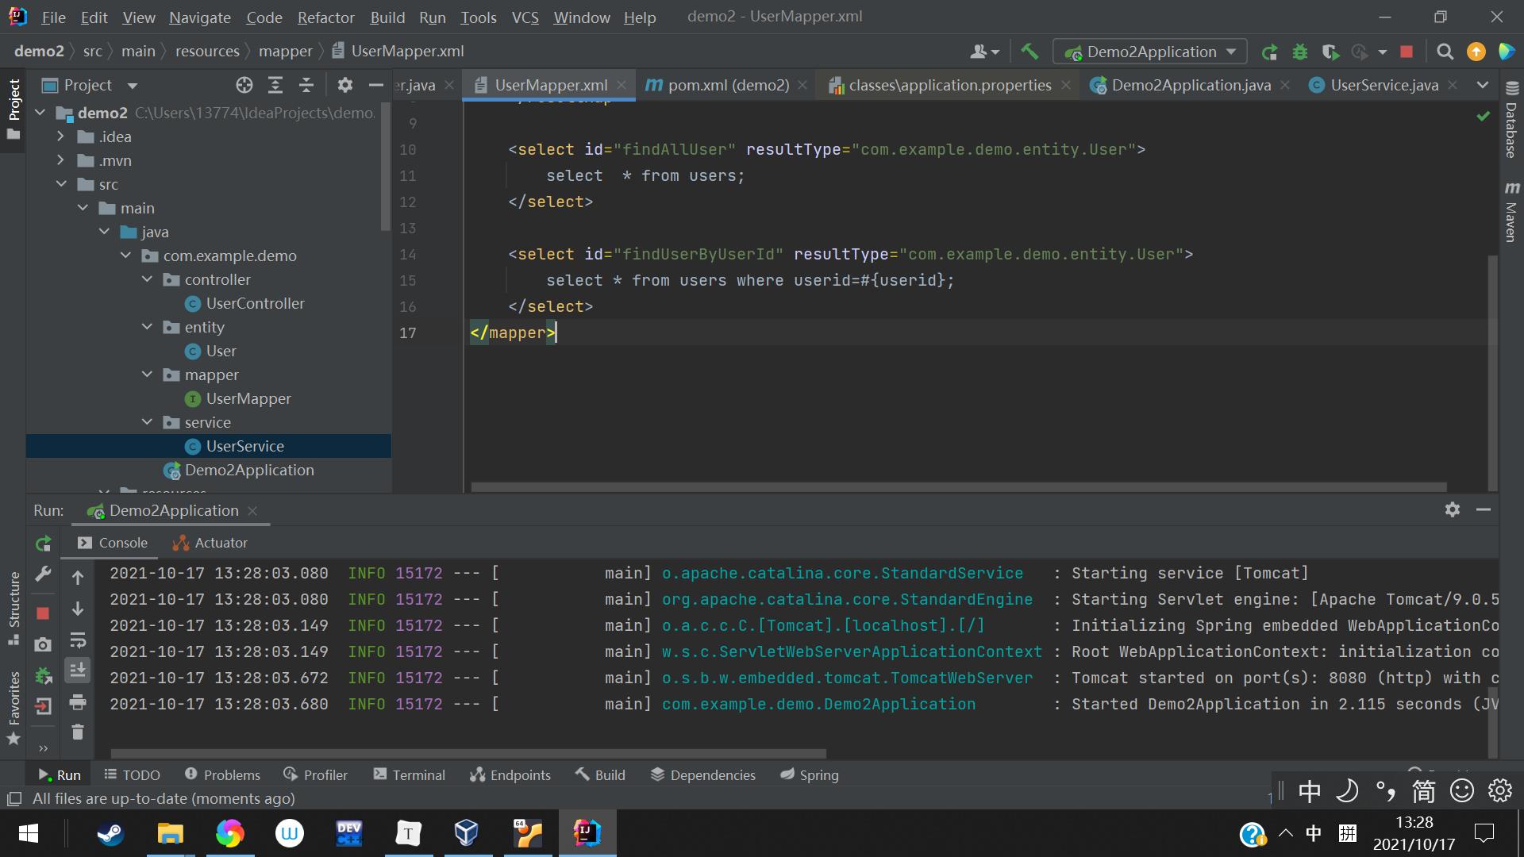
Task: Expand all in Project panel
Action: tap(275, 85)
